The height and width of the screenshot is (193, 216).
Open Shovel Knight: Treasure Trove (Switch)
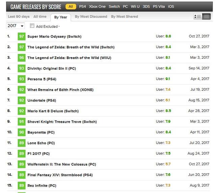62,122
